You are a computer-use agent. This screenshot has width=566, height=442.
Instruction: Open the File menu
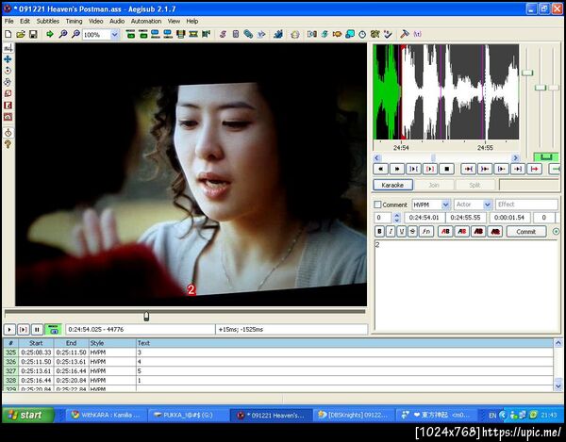click(x=9, y=22)
